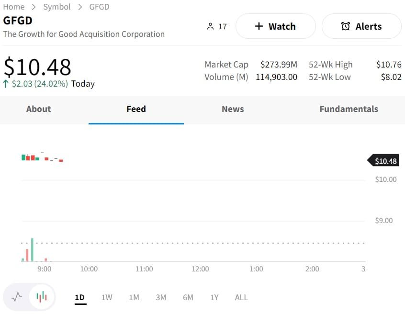Select candlestick chart view icon
Image resolution: width=405 pixels, height=314 pixels.
[x=42, y=297]
